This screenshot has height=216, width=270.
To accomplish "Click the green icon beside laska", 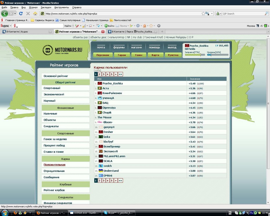I will click(x=101, y=137).
